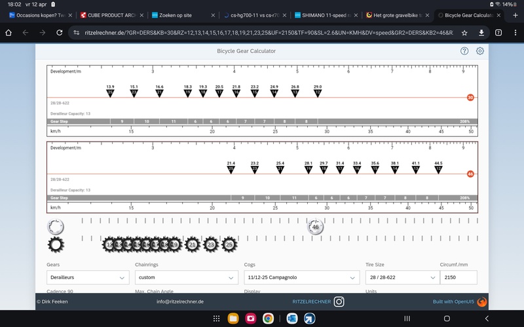524x327 pixels.
Task: Bookmark the page with star icon
Action: tap(464, 32)
